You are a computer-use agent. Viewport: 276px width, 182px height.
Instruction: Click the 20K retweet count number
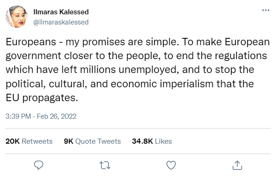(x=13, y=141)
